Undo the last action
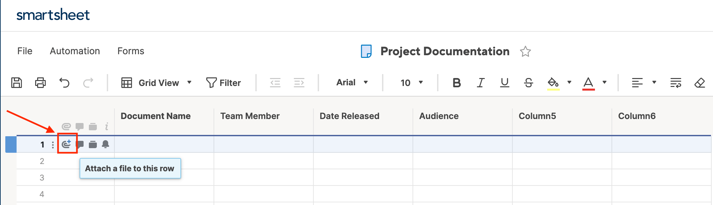 pyautogui.click(x=64, y=83)
